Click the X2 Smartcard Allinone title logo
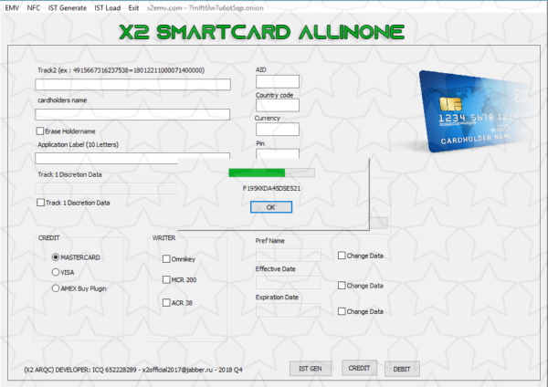This screenshot has height=387, width=548. click(262, 32)
